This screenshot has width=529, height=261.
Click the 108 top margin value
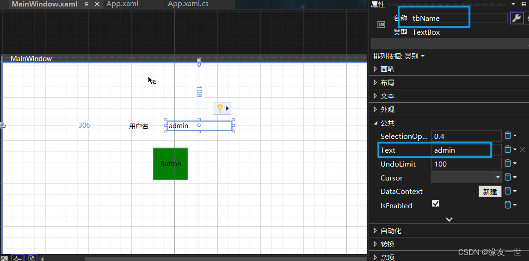pos(199,92)
